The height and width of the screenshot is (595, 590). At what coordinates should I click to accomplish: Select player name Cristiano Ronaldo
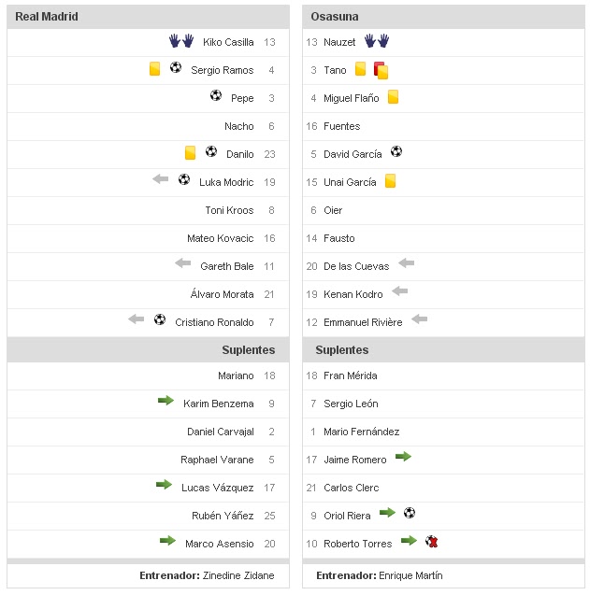coord(214,322)
